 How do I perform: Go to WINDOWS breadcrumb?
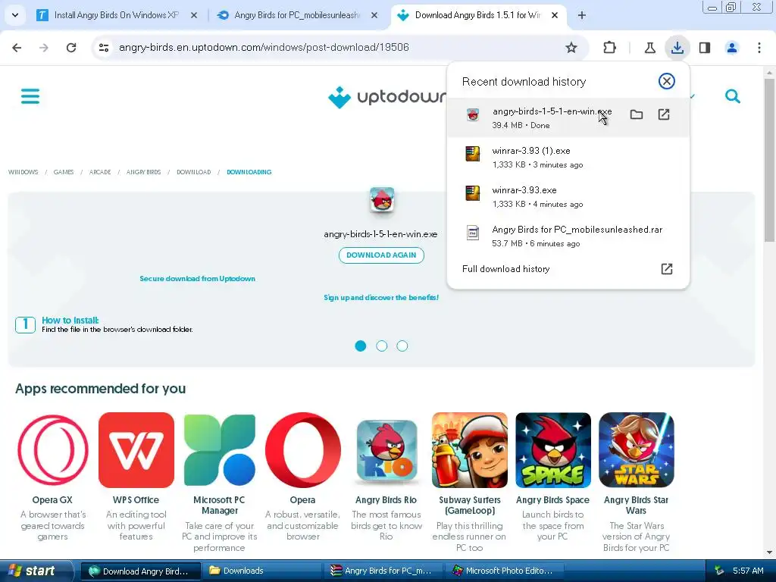(x=23, y=172)
